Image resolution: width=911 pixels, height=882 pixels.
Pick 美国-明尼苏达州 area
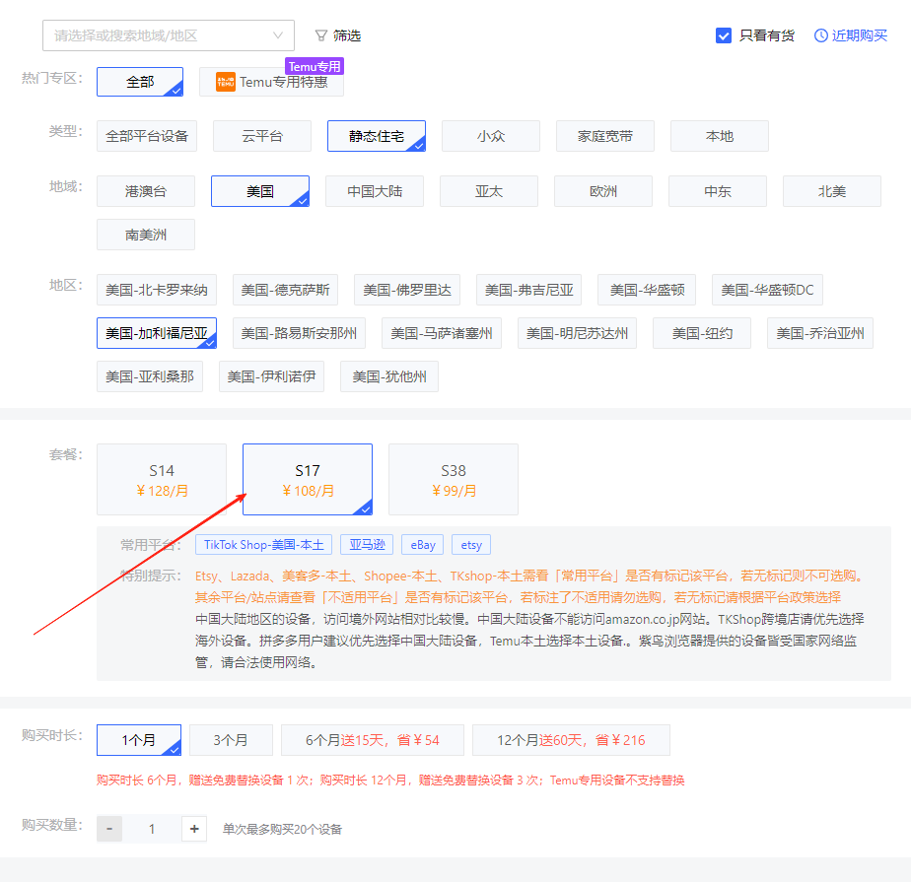pos(578,333)
